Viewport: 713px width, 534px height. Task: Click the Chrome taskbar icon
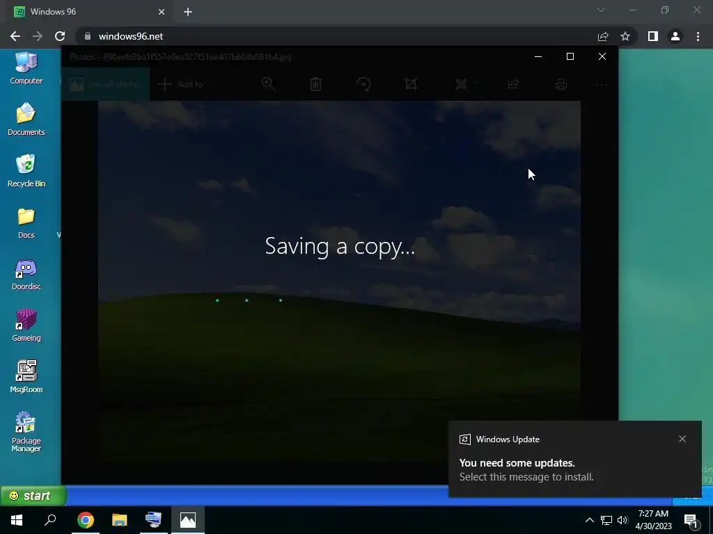(x=86, y=520)
